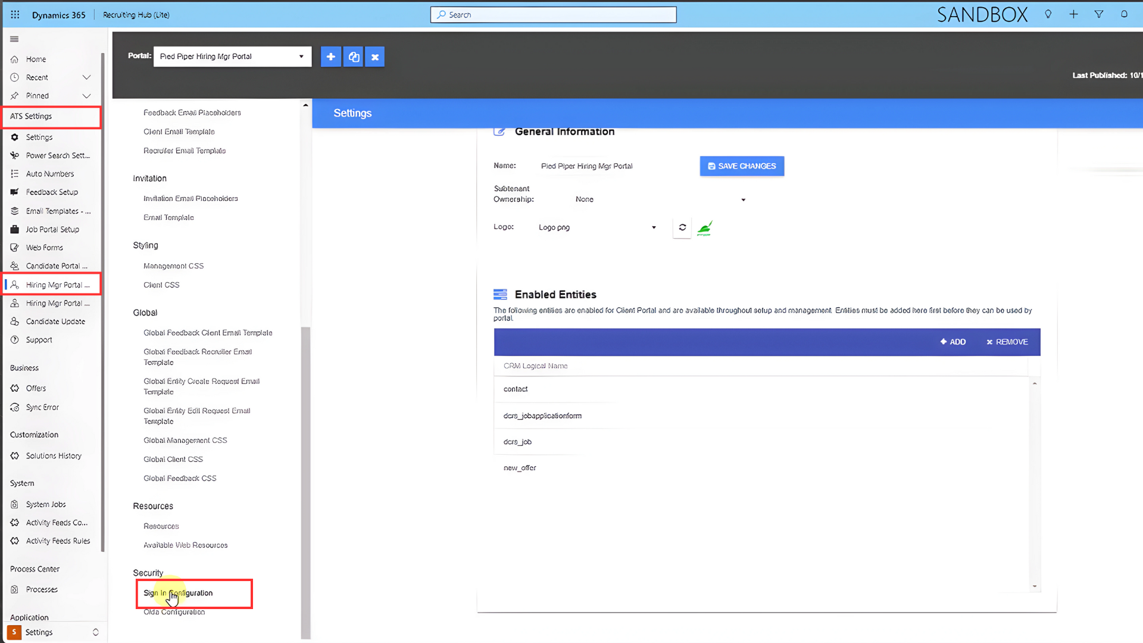This screenshot has height=643, width=1143.
Task: Refresh the logo with the reload icon
Action: (682, 227)
